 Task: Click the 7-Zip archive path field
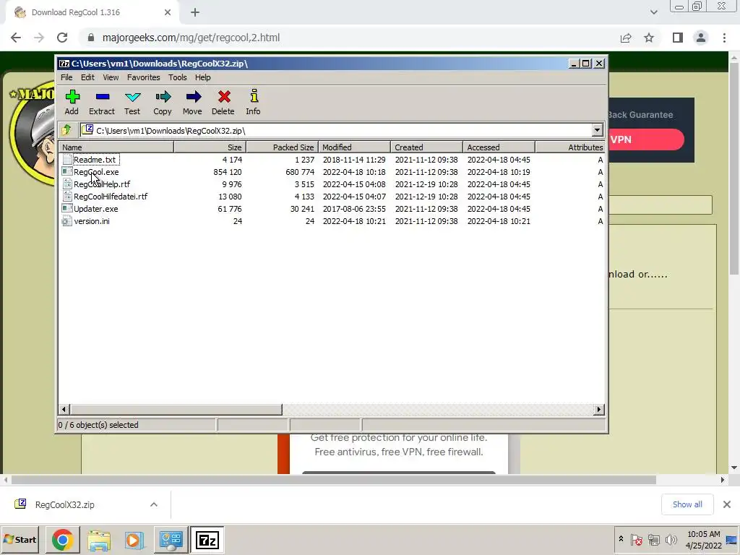point(335,130)
